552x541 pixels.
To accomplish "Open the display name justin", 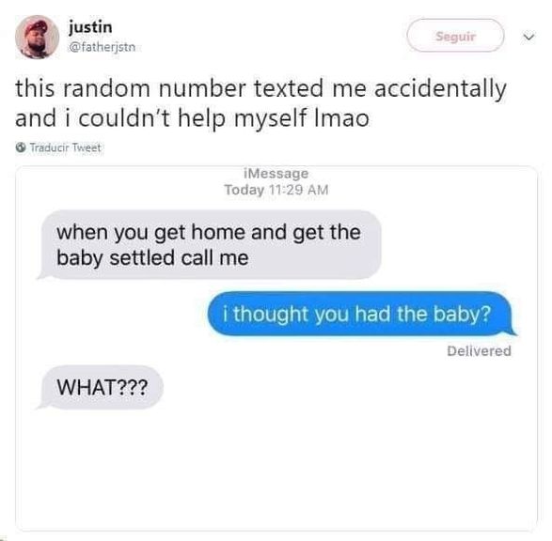I will click(x=90, y=27).
